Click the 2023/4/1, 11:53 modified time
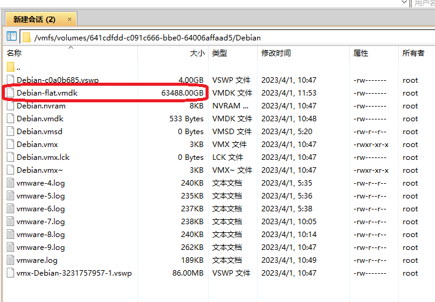This screenshot has width=435, height=302. click(x=288, y=93)
